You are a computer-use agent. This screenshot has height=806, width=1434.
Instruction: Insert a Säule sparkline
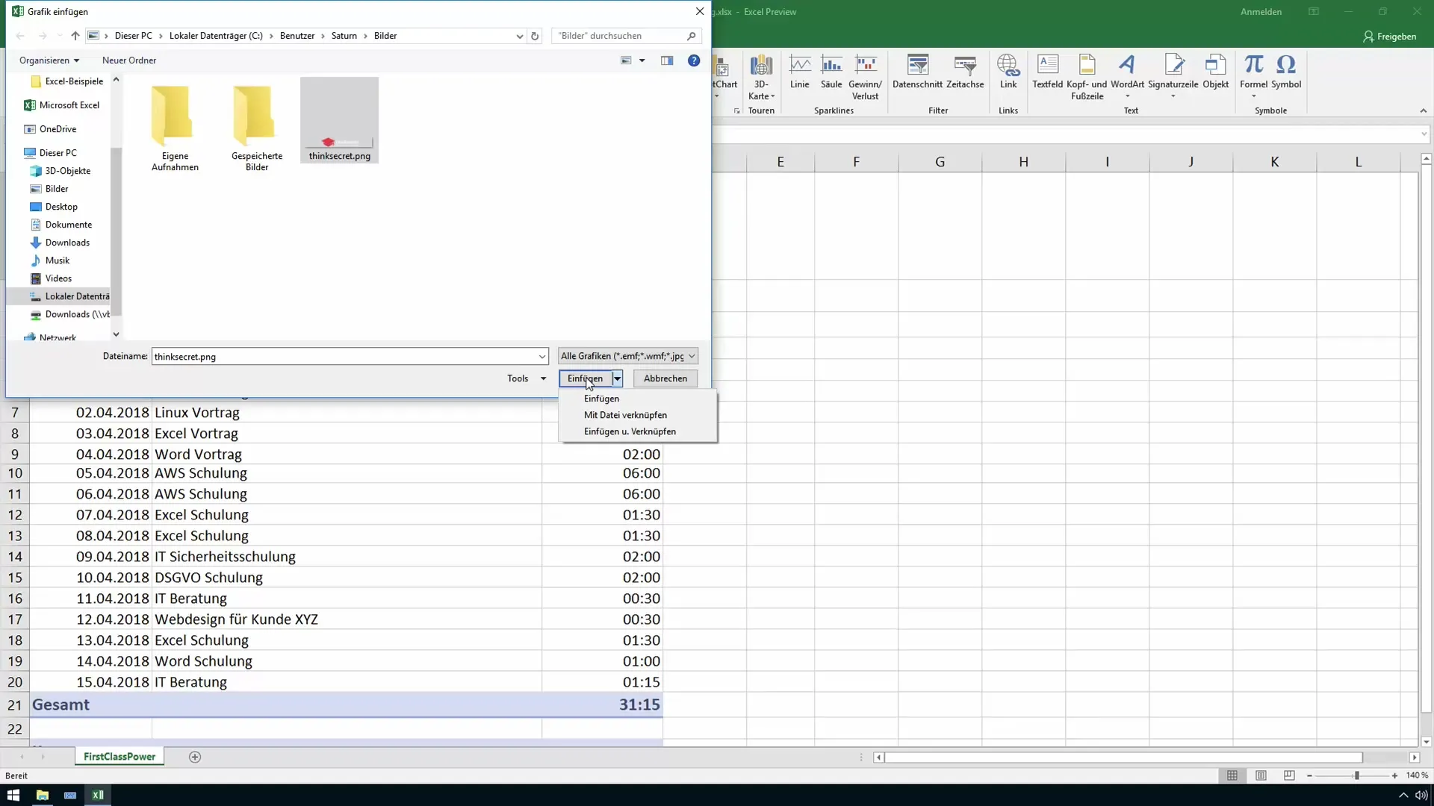click(x=831, y=72)
